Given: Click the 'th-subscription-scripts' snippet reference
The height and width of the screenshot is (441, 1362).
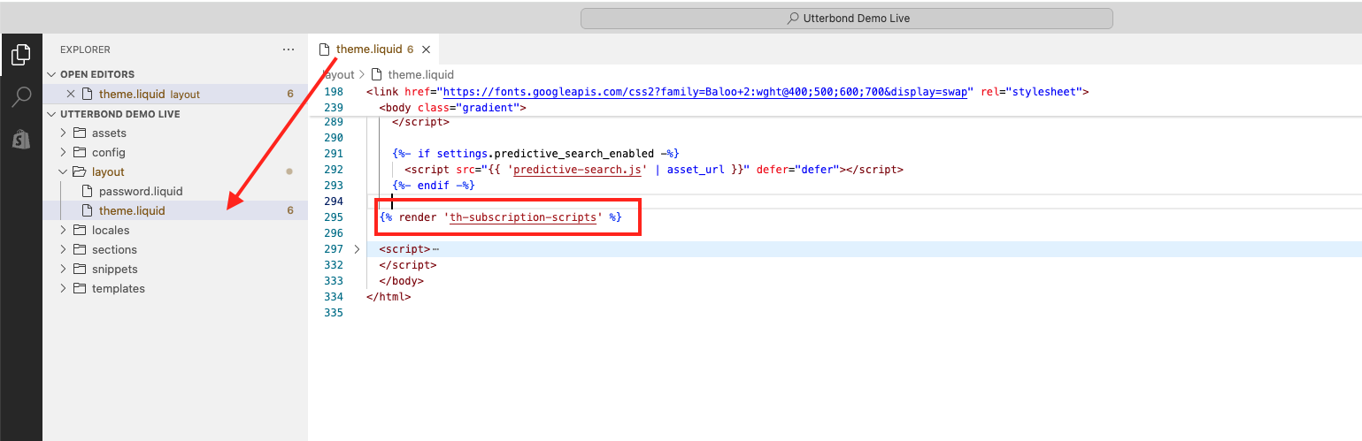Looking at the screenshot, I should tap(523, 217).
